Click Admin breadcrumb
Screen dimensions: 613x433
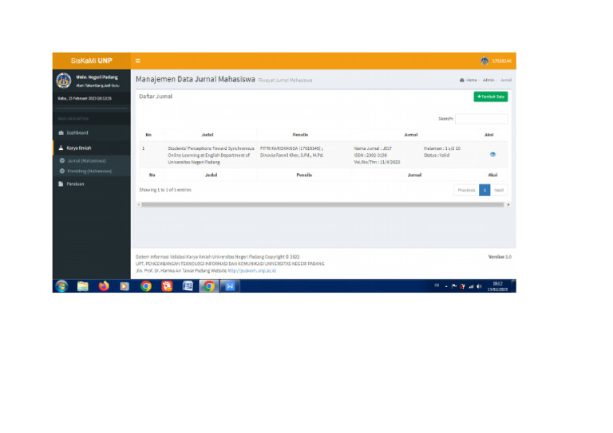488,80
